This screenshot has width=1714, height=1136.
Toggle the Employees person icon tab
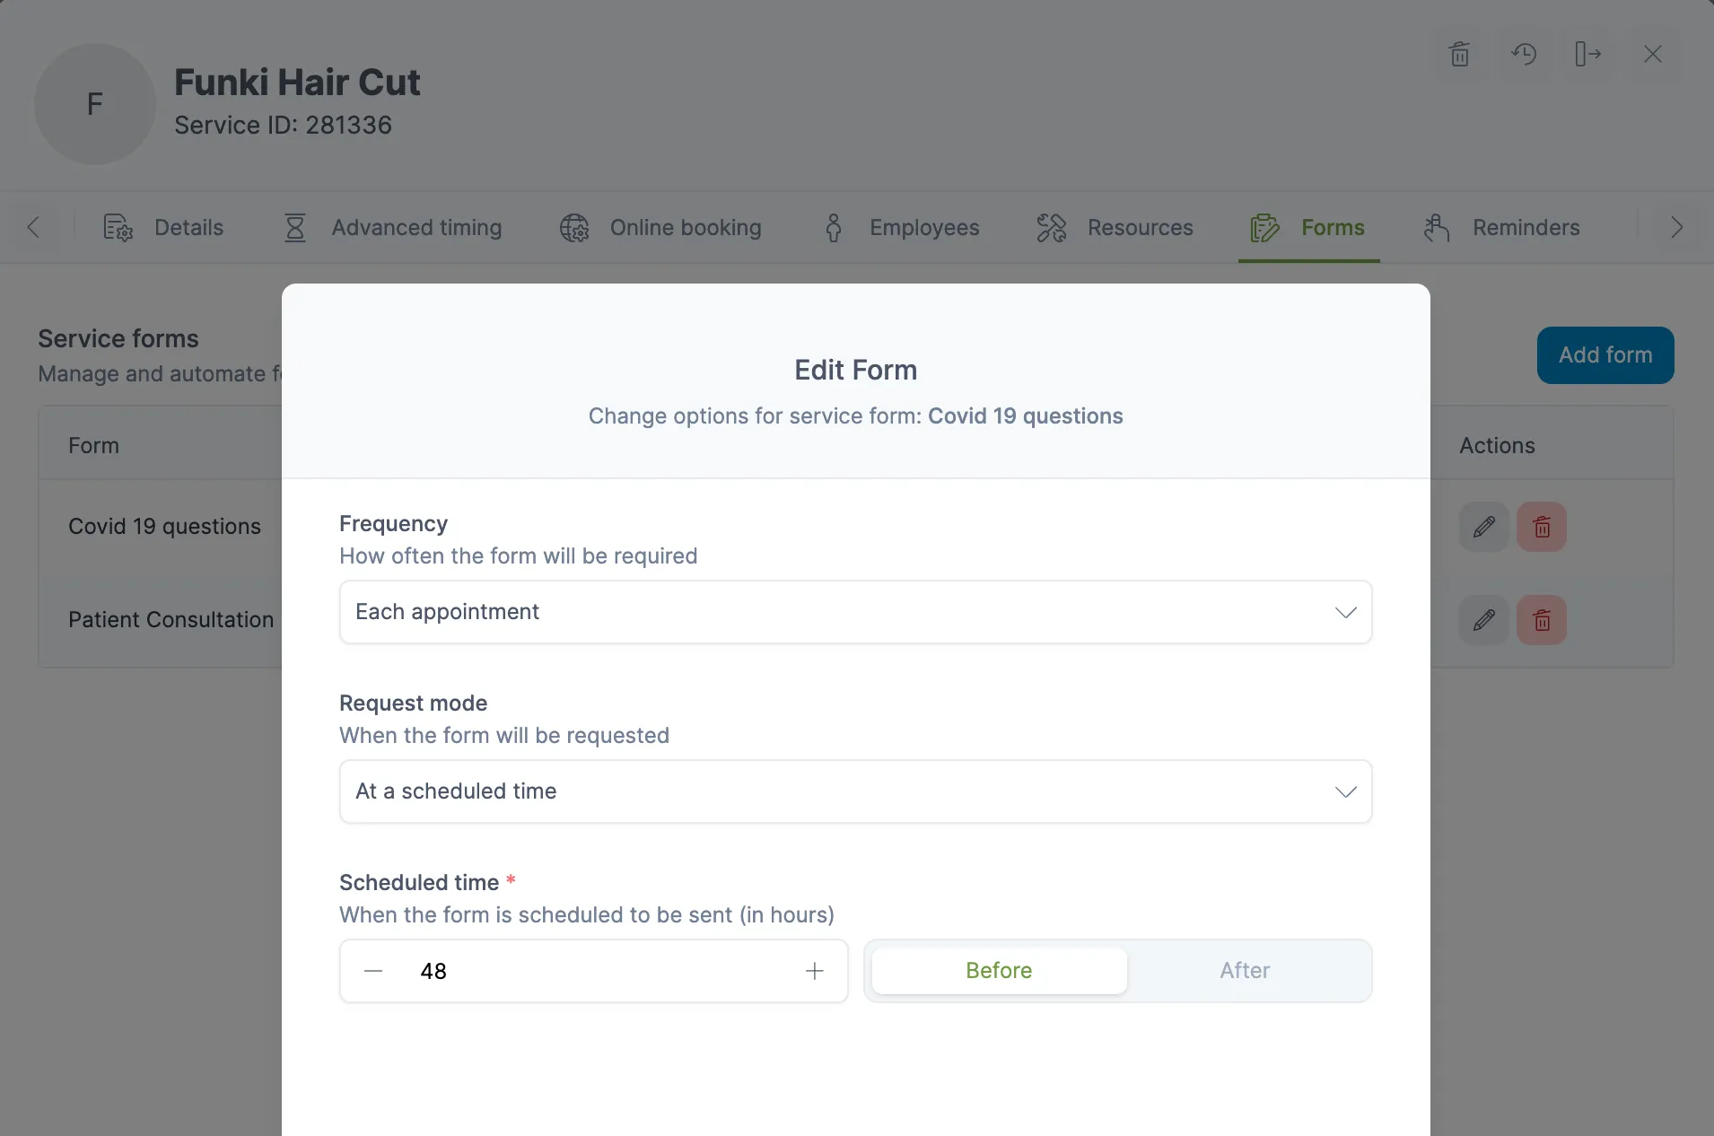tap(833, 227)
